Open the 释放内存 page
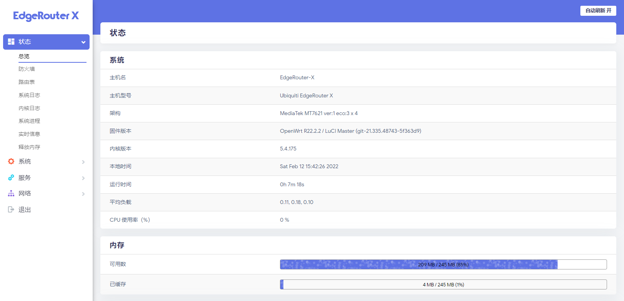Viewport: 624px width, 301px height. pos(29,147)
